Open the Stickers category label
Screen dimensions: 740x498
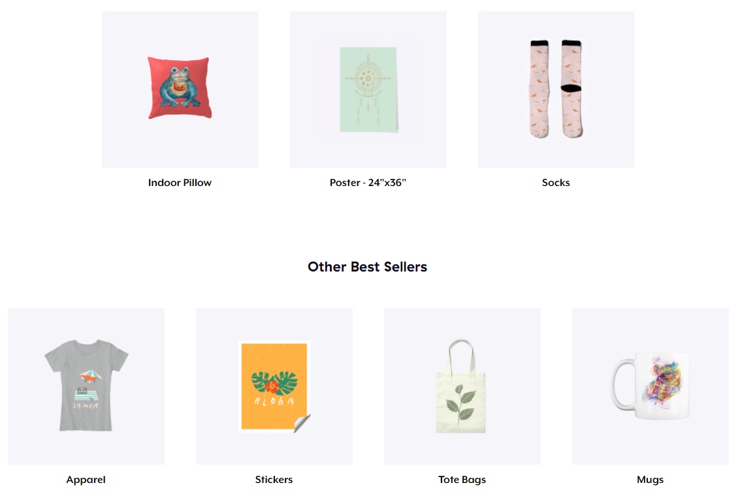click(x=274, y=480)
